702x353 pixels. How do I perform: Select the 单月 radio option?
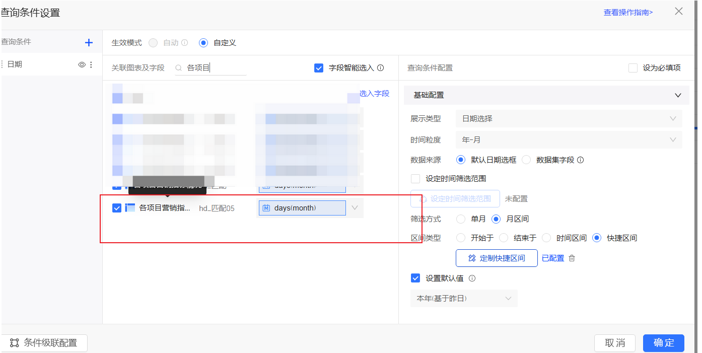pos(461,219)
